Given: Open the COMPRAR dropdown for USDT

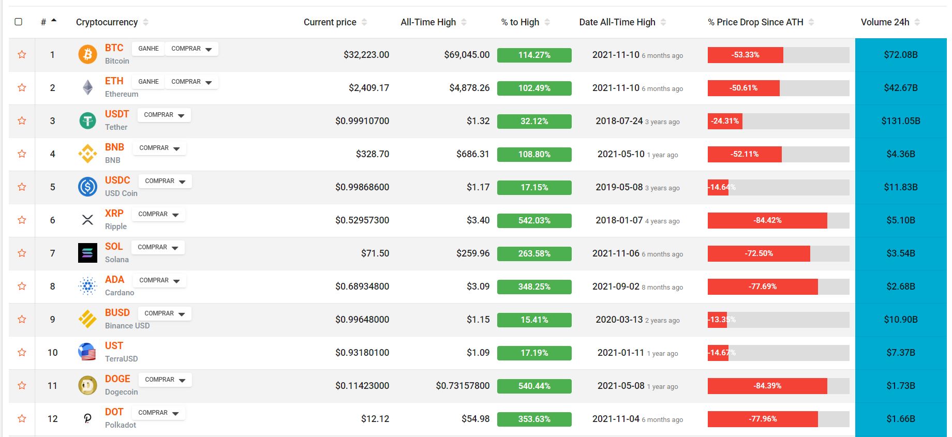Looking at the screenshot, I should tap(164, 115).
